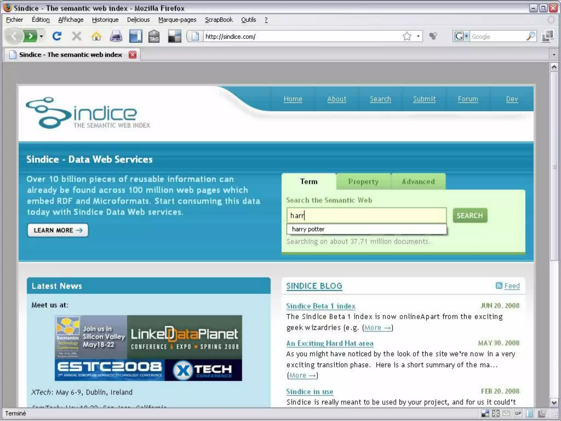Viewport: 561px width, 421px height.
Task: Click the Print icon in toolbar
Action: click(x=116, y=36)
